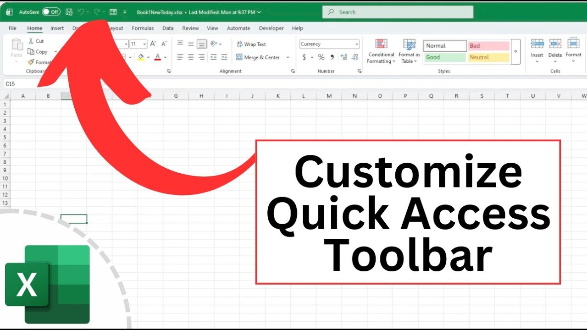587x330 pixels.
Task: Open the File tab
Action: coord(12,28)
